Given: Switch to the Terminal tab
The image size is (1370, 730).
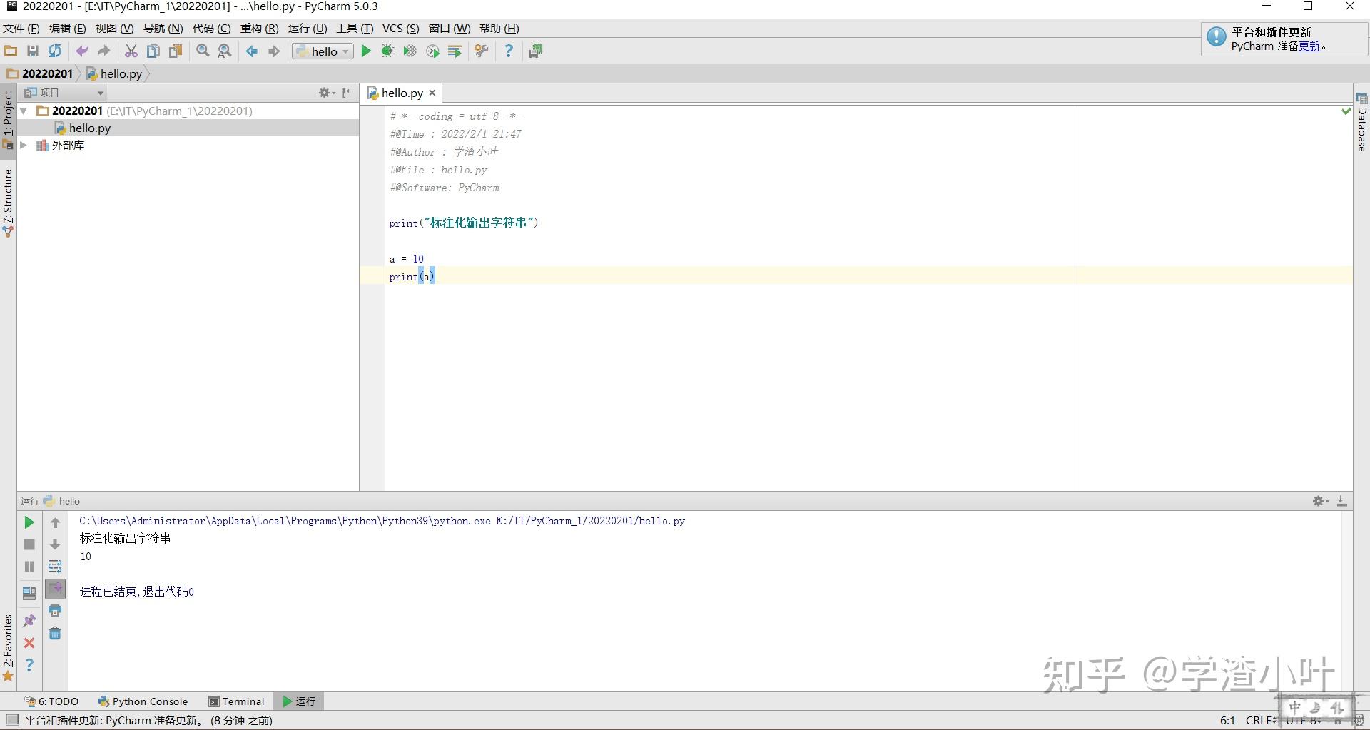Looking at the screenshot, I should tap(236, 701).
